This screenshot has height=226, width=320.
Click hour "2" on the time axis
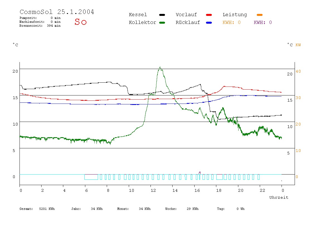42,190
